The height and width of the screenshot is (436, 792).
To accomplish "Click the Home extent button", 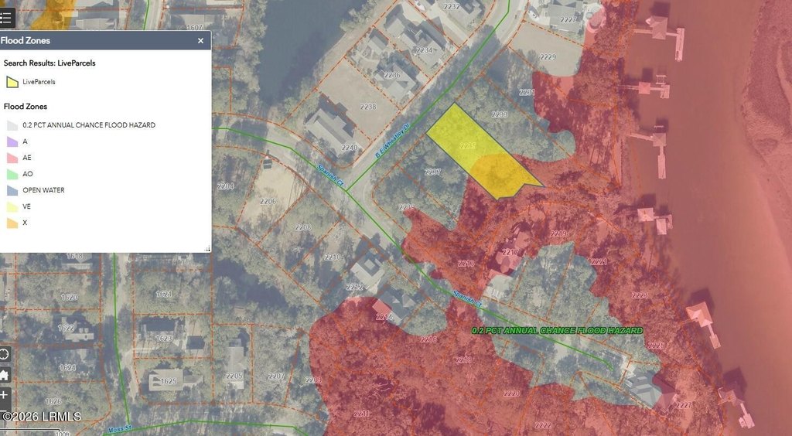I will tap(5, 375).
